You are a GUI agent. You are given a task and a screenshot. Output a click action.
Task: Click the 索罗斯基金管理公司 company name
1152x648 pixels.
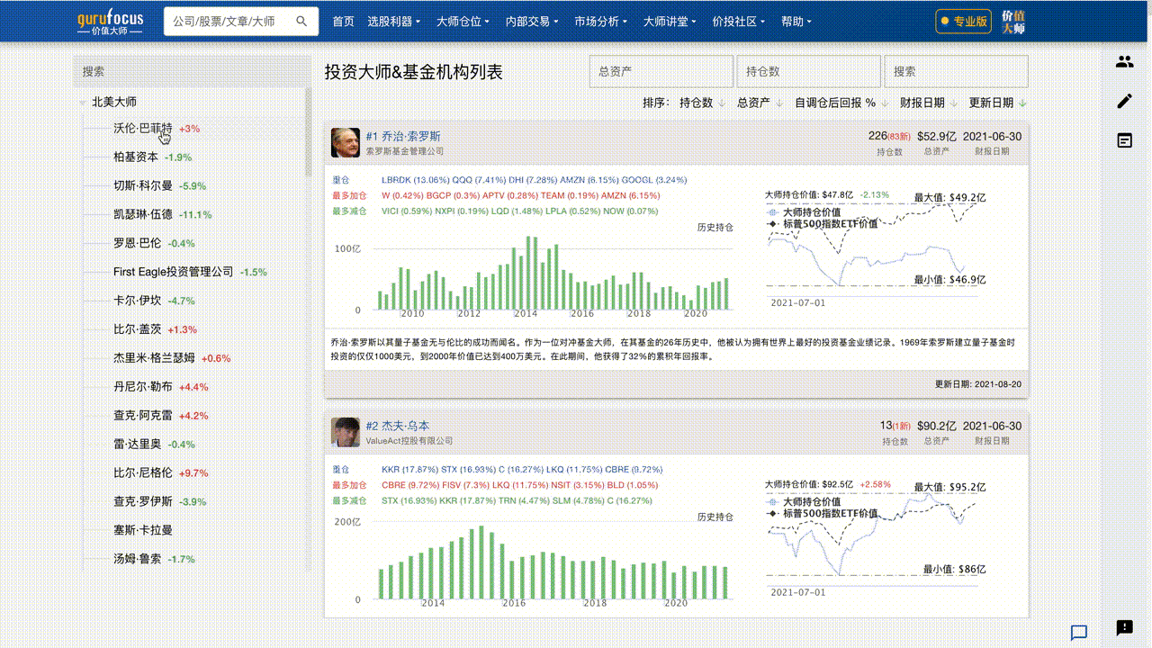(405, 151)
